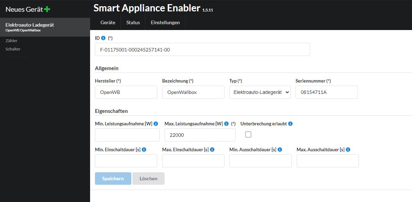Open the Typ dropdown showing Elektroauto-Ladegerät
This screenshot has height=202, width=412.
(260, 92)
